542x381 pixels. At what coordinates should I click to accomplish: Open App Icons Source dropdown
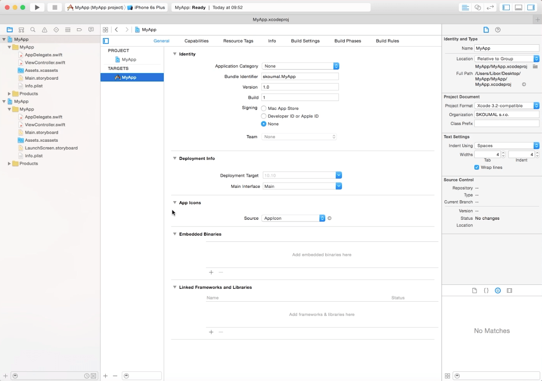tap(293, 218)
